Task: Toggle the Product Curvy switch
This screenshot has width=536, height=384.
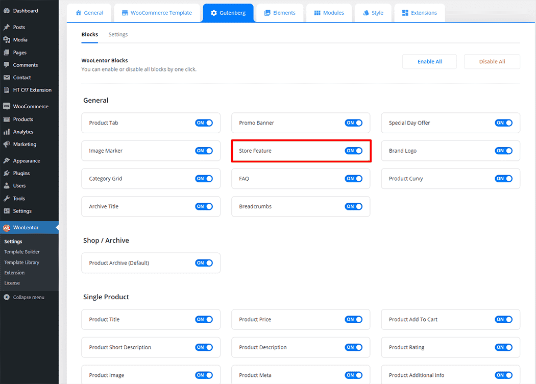Action: [x=503, y=179]
